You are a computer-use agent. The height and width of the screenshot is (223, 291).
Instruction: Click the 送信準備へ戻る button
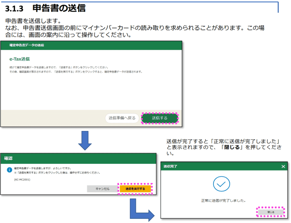[122, 118]
